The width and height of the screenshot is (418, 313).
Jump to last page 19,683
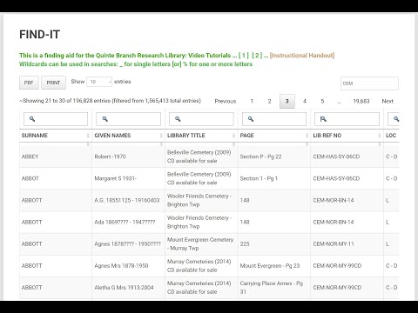point(361,101)
